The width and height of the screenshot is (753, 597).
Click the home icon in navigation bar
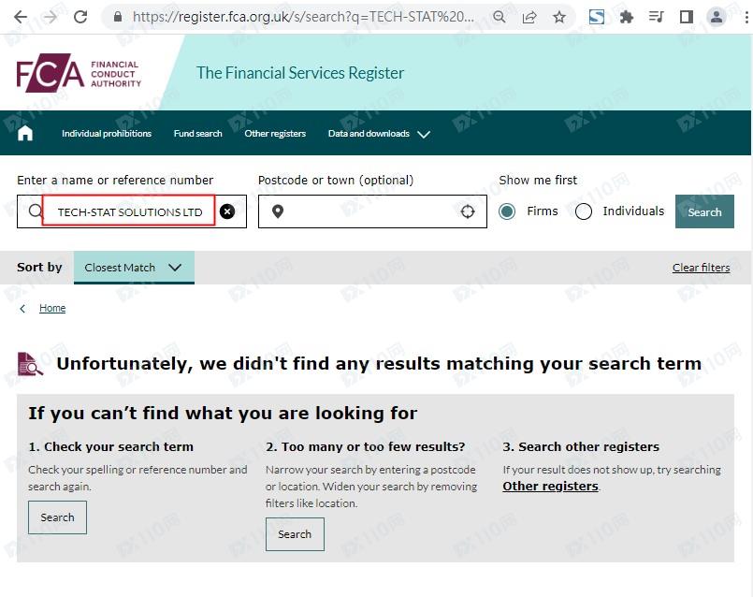pos(25,133)
